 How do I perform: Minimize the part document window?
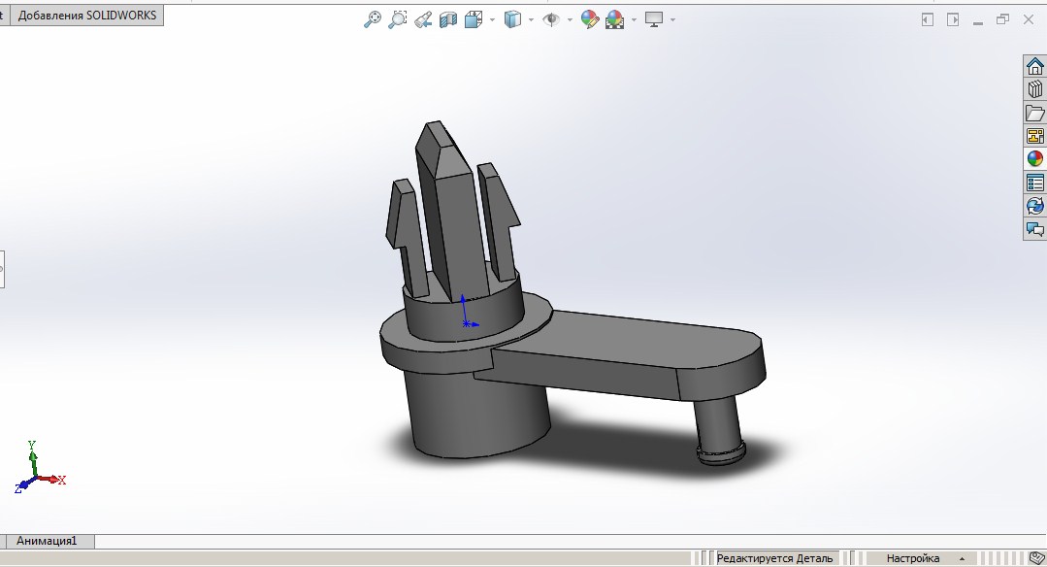978,22
